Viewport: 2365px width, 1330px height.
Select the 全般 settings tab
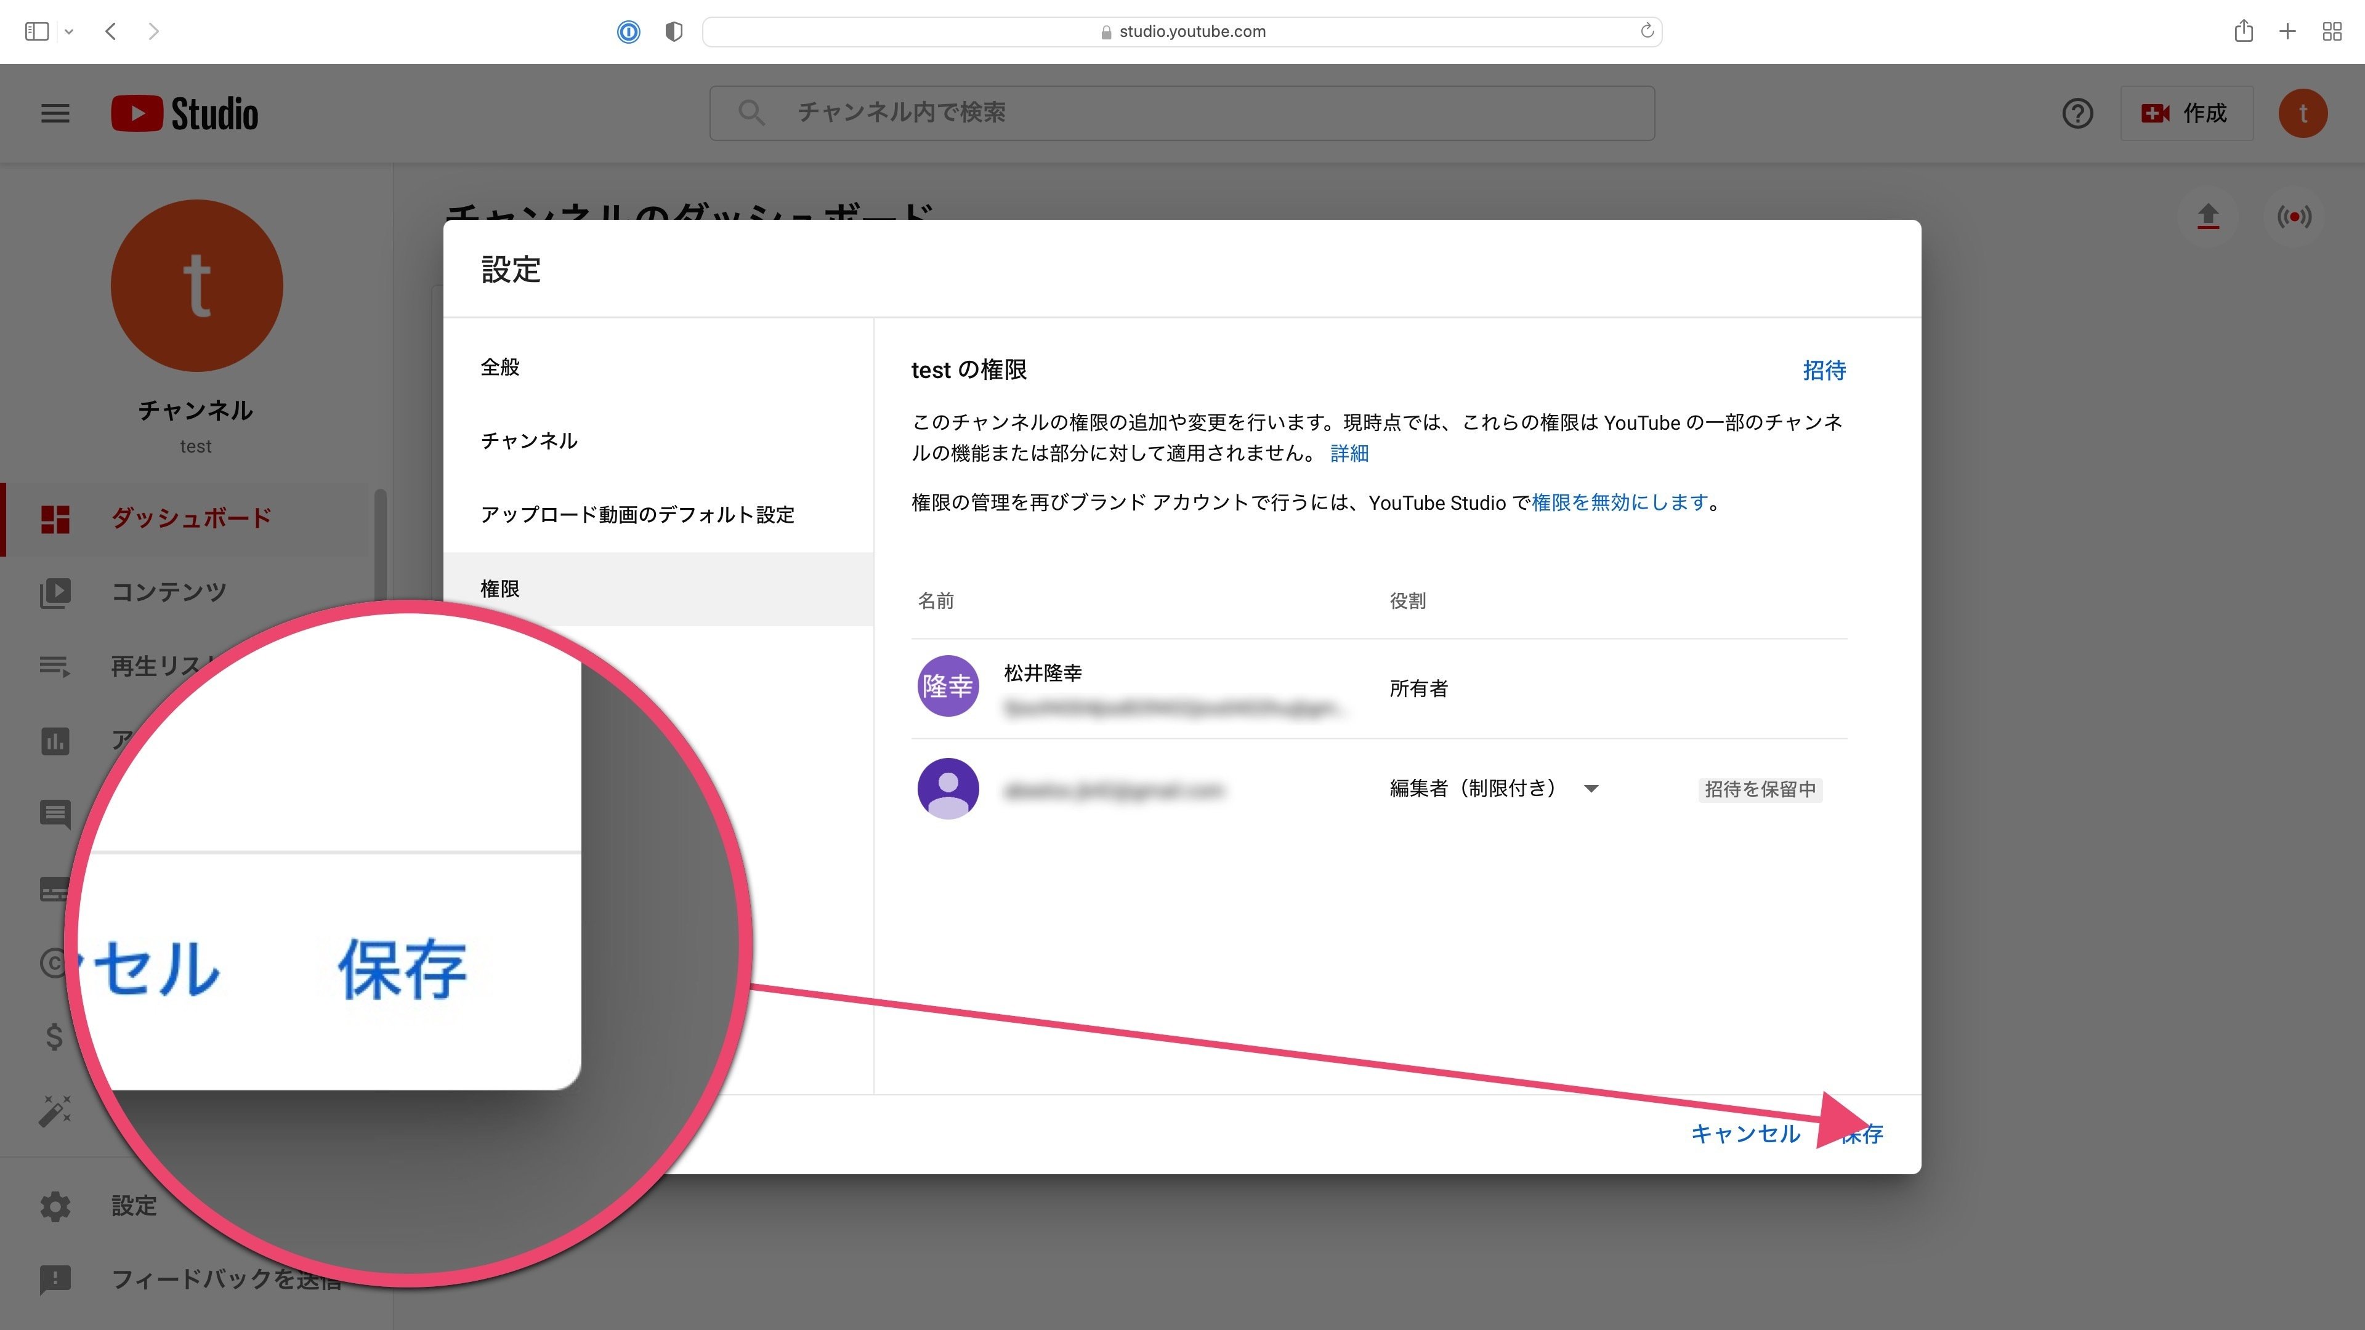point(658,367)
